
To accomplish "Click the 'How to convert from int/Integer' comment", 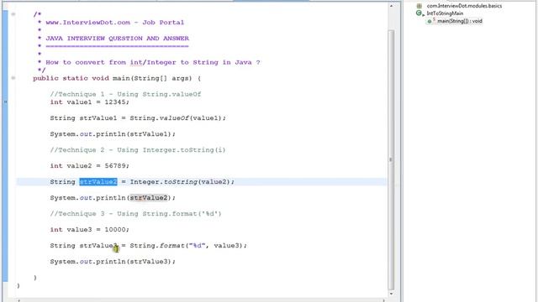I will (153, 62).
